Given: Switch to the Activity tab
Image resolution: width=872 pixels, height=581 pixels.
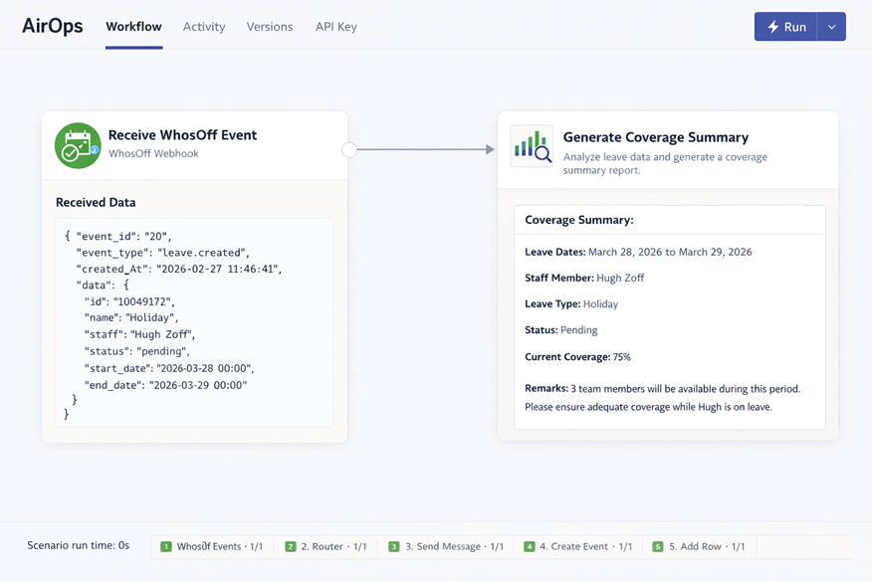Looking at the screenshot, I should click(x=204, y=27).
